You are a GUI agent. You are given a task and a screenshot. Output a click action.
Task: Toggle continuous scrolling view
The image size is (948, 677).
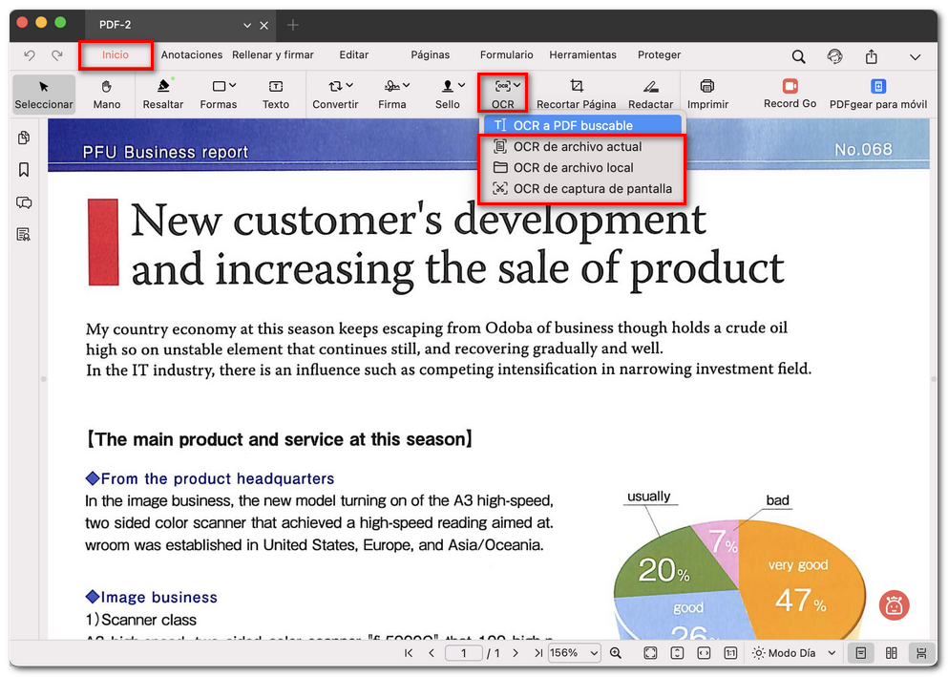click(x=921, y=653)
